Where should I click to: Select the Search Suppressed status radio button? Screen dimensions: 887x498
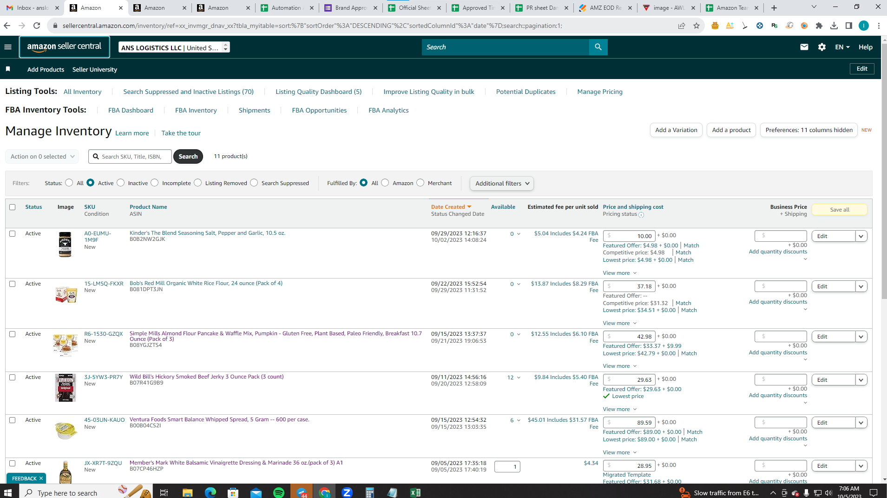point(254,183)
